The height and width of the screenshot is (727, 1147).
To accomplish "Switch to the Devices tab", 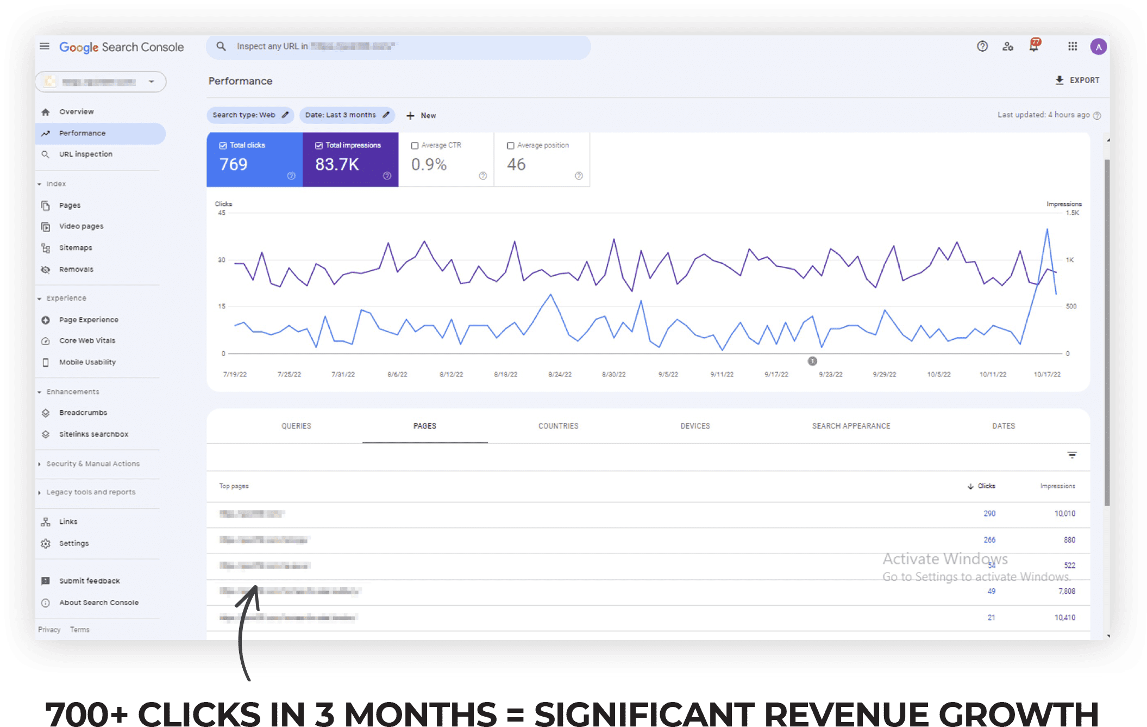I will tap(695, 426).
